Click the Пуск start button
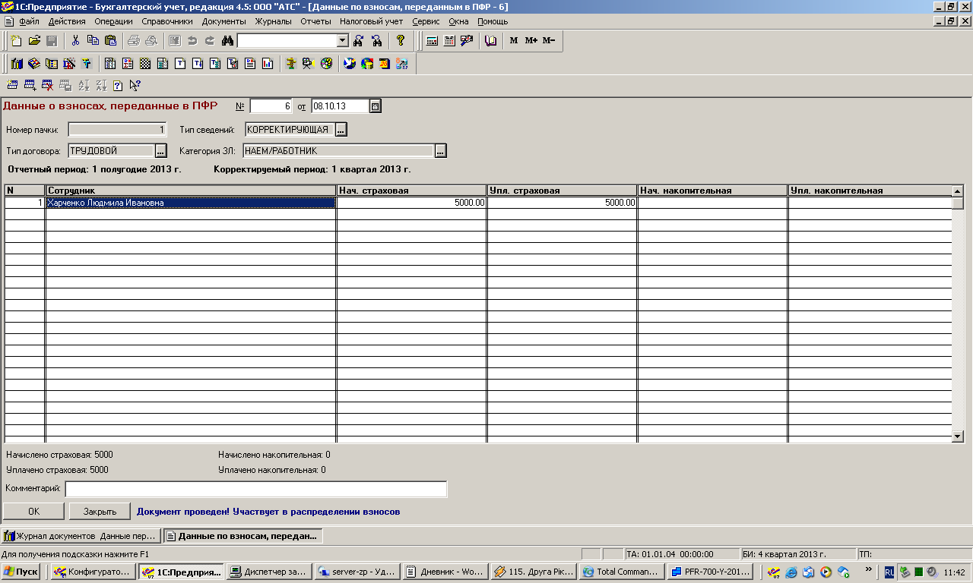 [x=21, y=572]
